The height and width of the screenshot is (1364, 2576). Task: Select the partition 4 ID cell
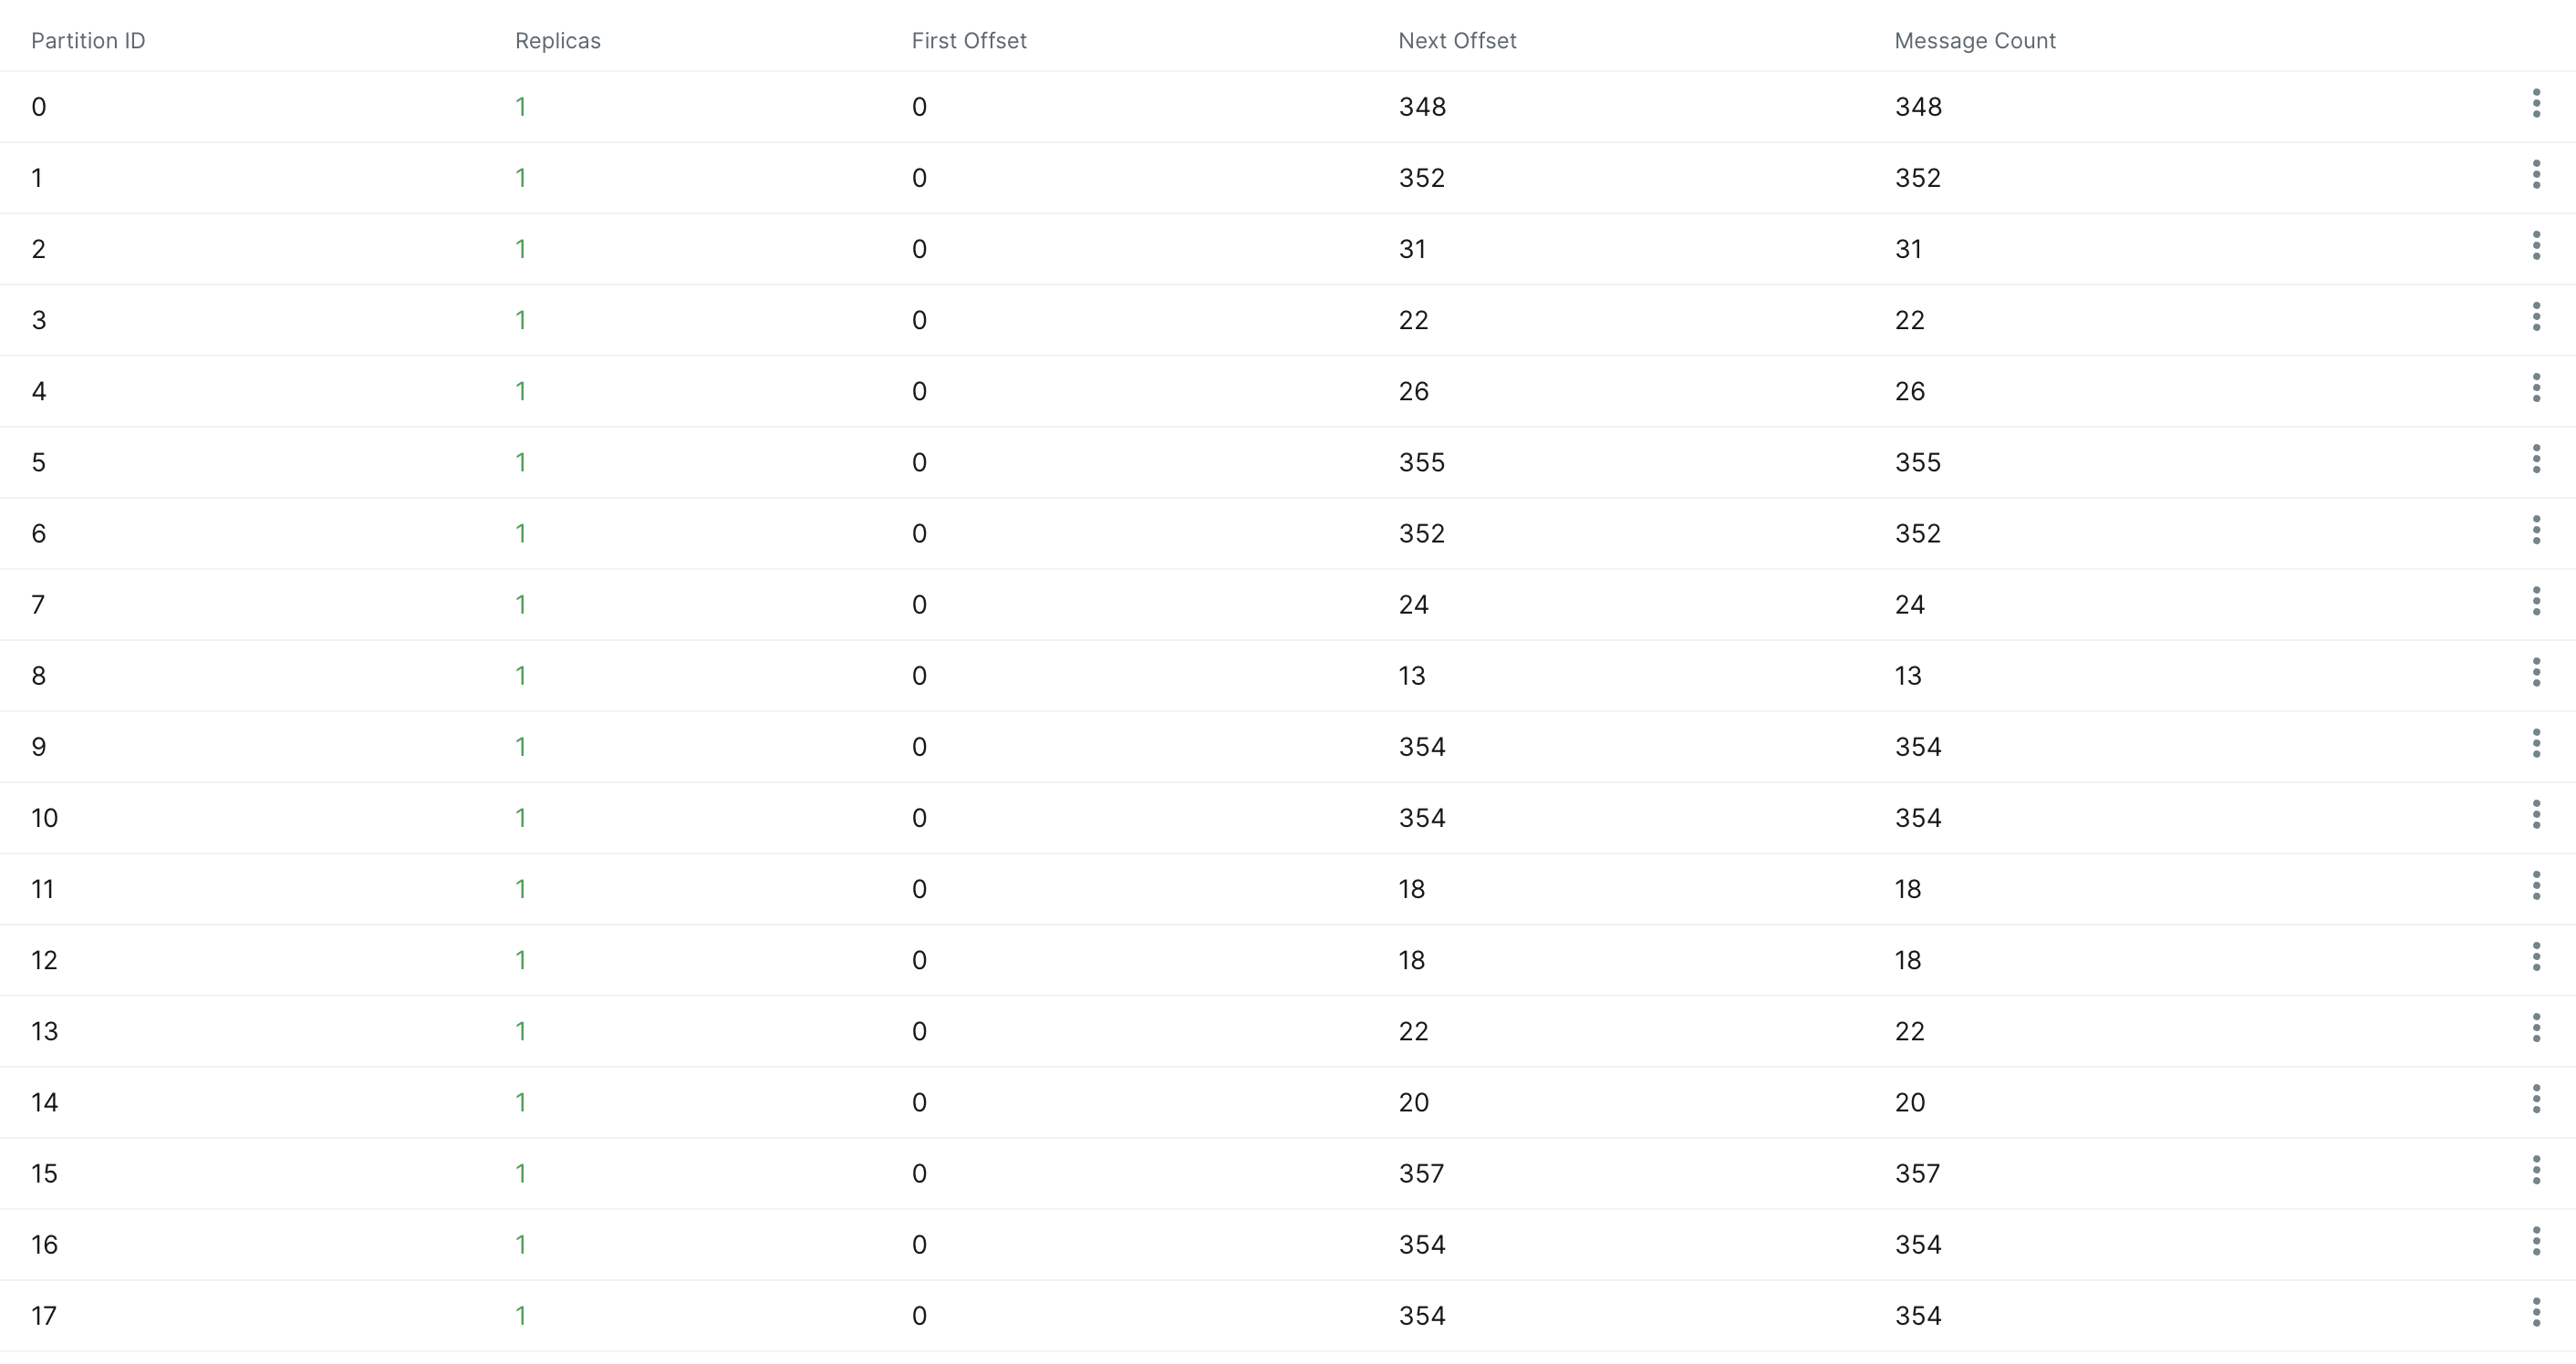(x=39, y=392)
